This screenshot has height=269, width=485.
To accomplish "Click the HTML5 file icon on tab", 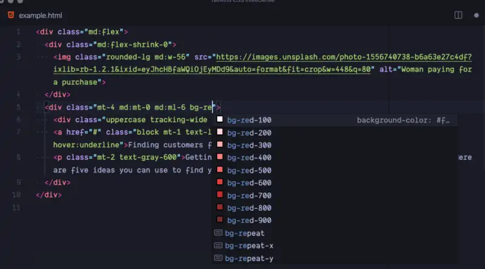I will [11, 15].
